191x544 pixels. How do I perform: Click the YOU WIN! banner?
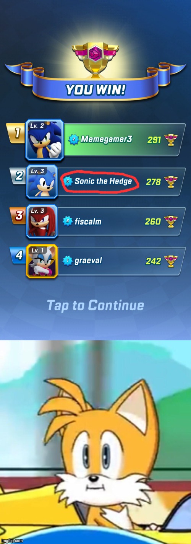[95, 90]
